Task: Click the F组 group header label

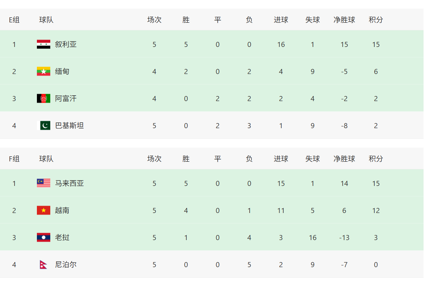Action: tap(14, 159)
